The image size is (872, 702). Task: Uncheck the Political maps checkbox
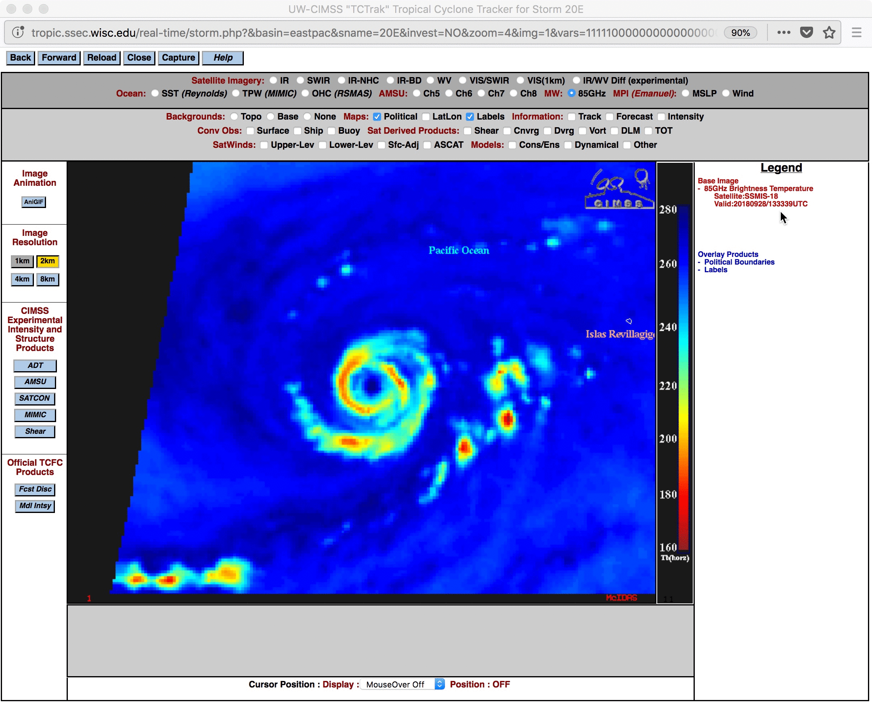point(377,117)
